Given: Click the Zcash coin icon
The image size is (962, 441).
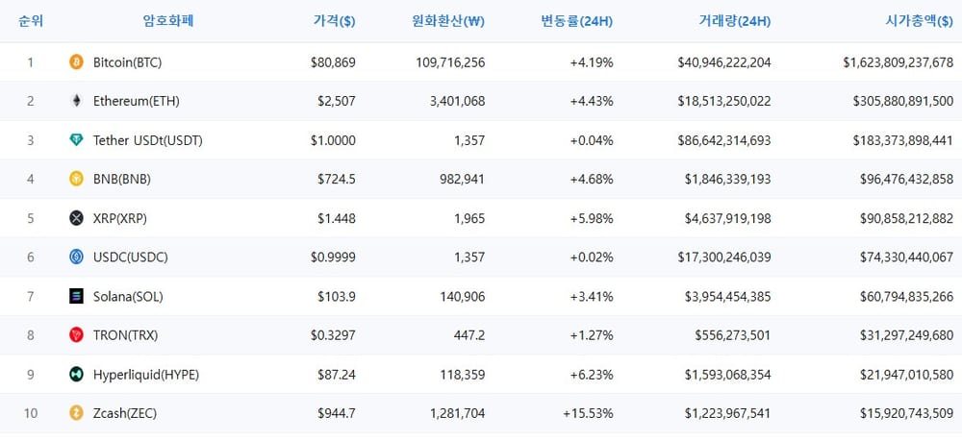Looking at the screenshot, I should 76,413.
